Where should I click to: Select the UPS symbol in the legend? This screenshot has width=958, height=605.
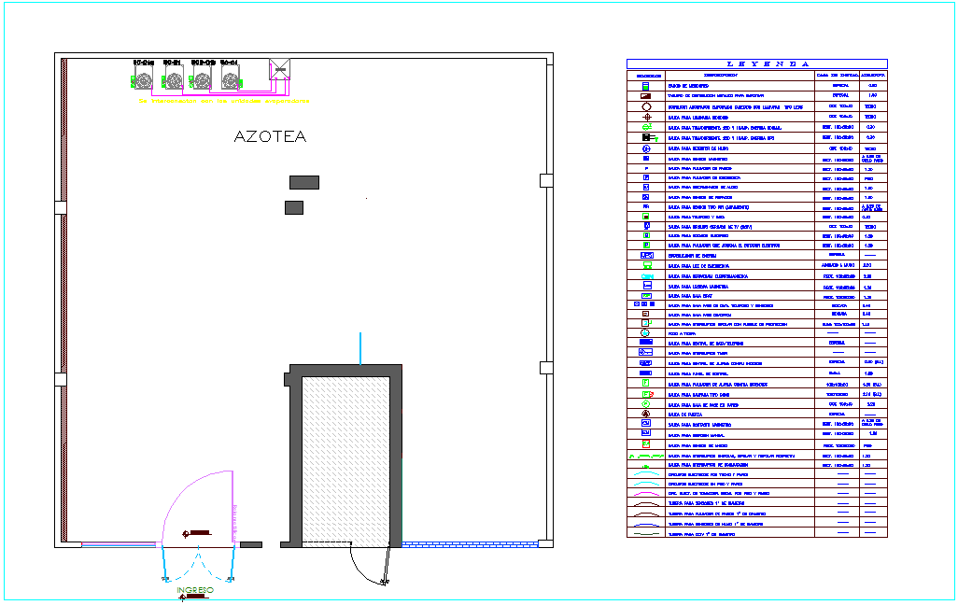[646, 255]
